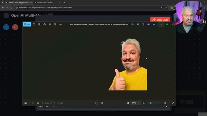Rotate the image using the rotate icon
207x116 pixels.
pos(34,24)
